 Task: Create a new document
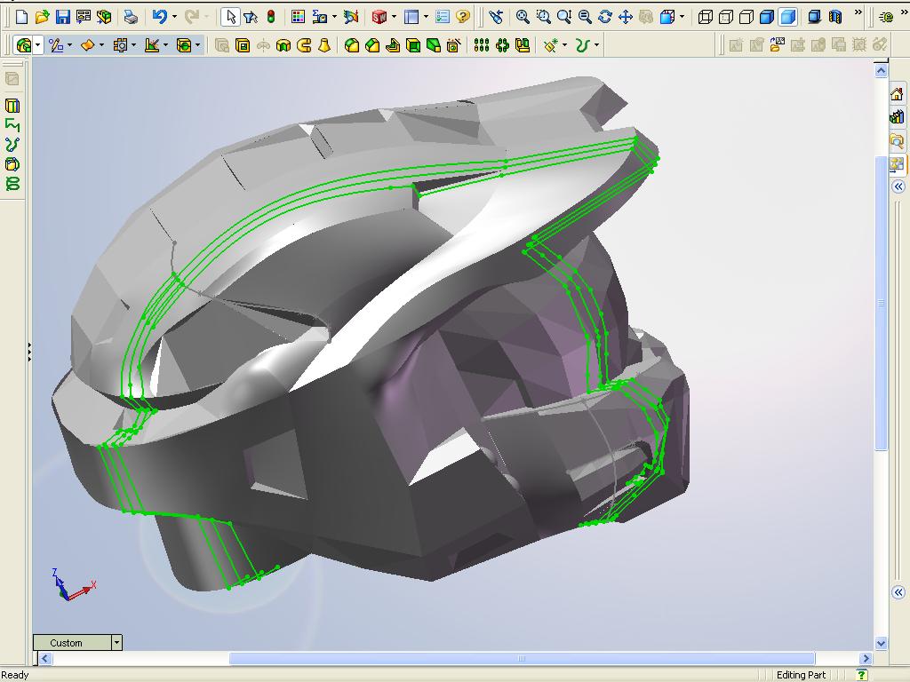click(21, 17)
